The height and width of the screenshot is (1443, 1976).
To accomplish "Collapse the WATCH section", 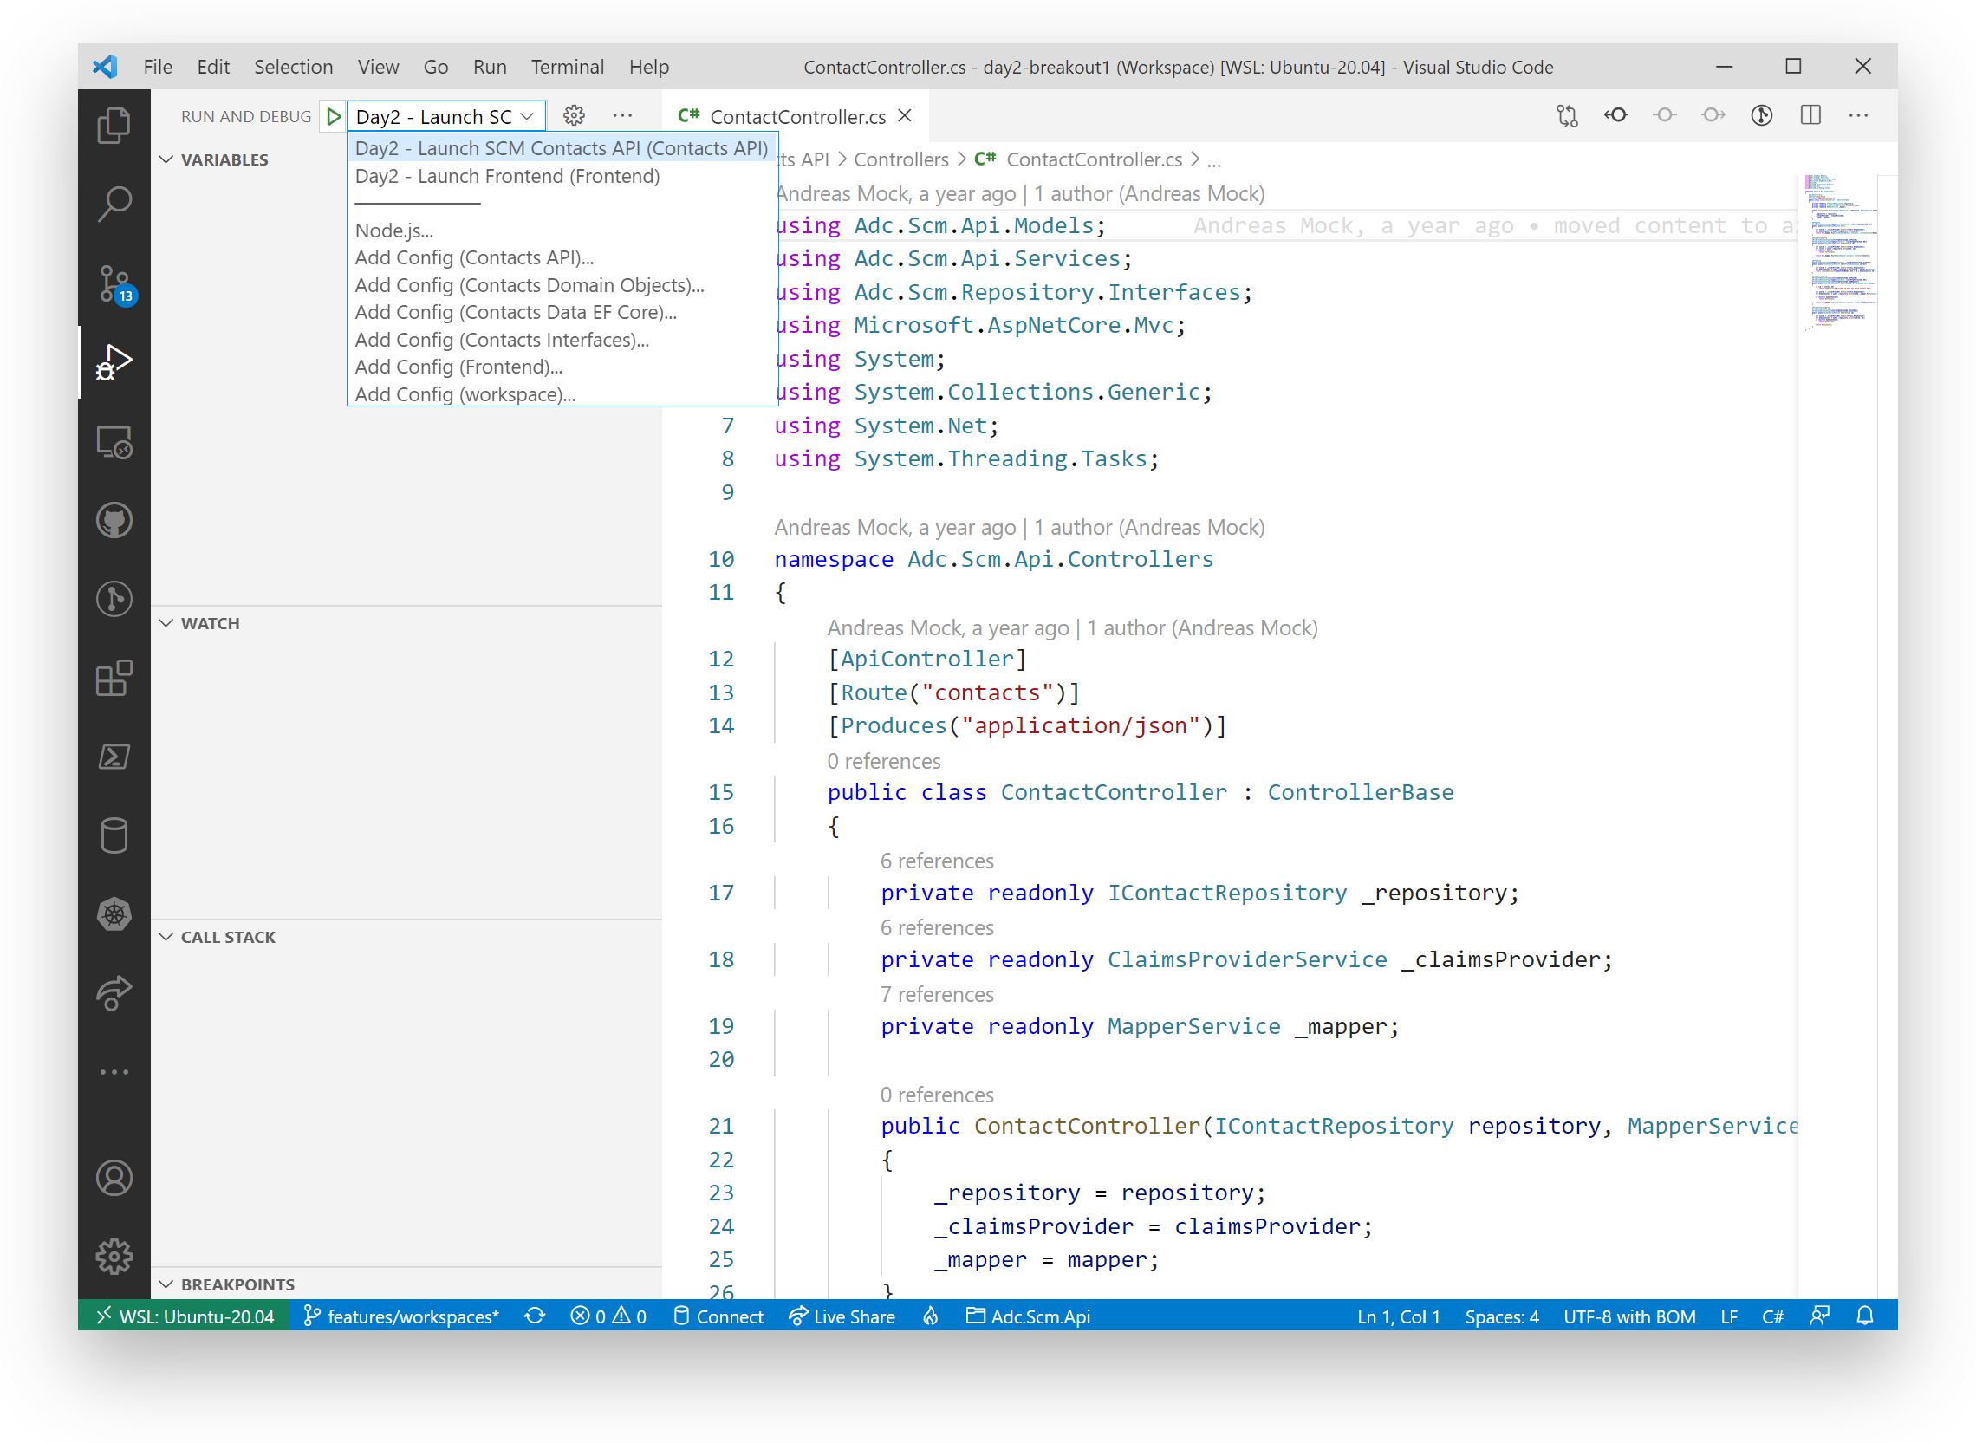I will pos(168,623).
